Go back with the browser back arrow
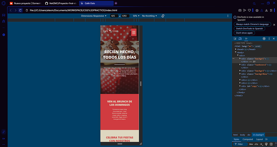Viewport: 277px width, 147px height. (10, 10)
